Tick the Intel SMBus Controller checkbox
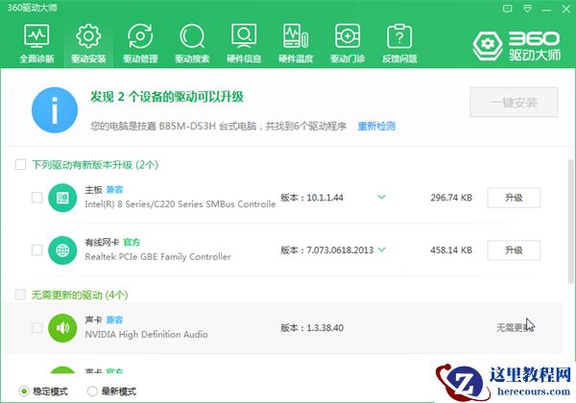 point(37,198)
